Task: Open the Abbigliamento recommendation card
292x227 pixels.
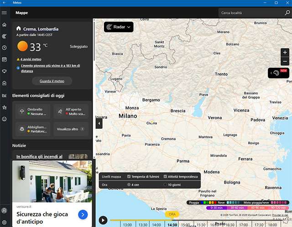Action: [x=33, y=129]
